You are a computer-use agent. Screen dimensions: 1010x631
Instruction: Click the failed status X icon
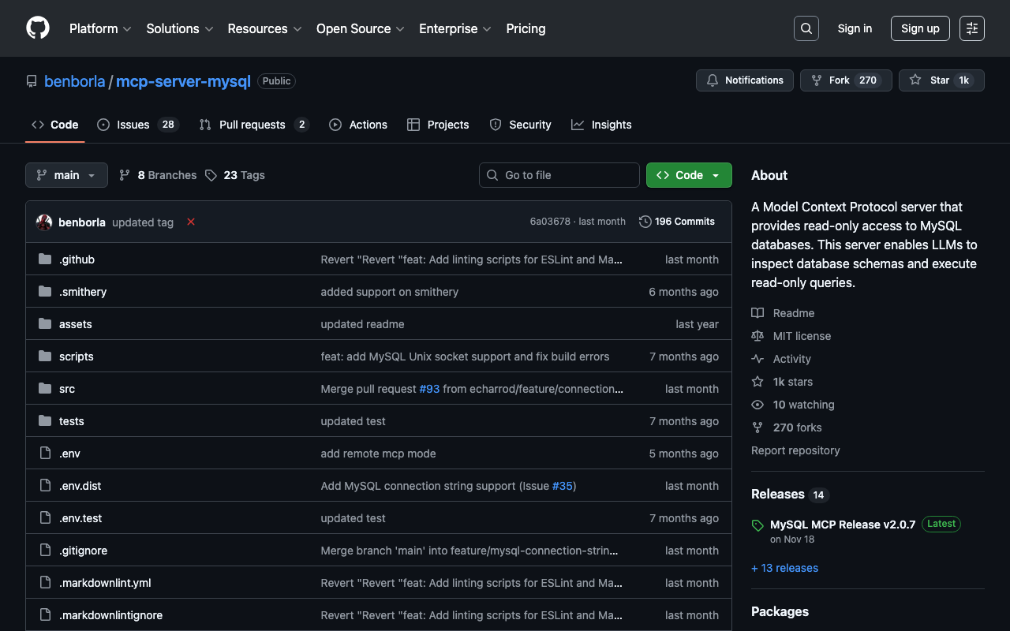pyautogui.click(x=191, y=222)
